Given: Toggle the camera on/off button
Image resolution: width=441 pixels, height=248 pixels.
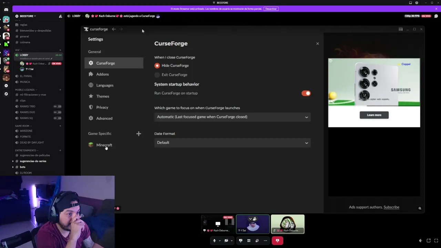Looking at the screenshot, I should 226,240.
